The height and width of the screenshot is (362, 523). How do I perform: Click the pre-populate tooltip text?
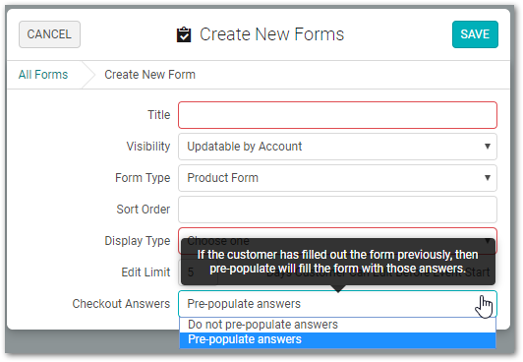[x=337, y=262]
